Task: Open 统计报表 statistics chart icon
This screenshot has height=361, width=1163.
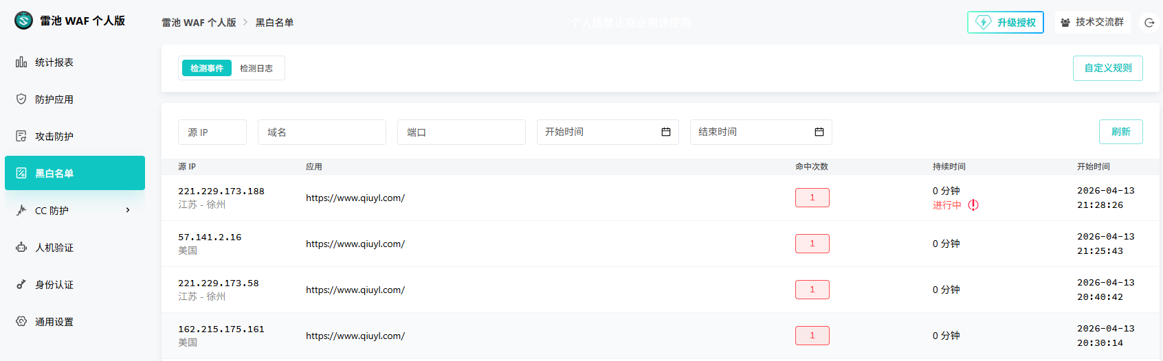Action: pos(21,62)
